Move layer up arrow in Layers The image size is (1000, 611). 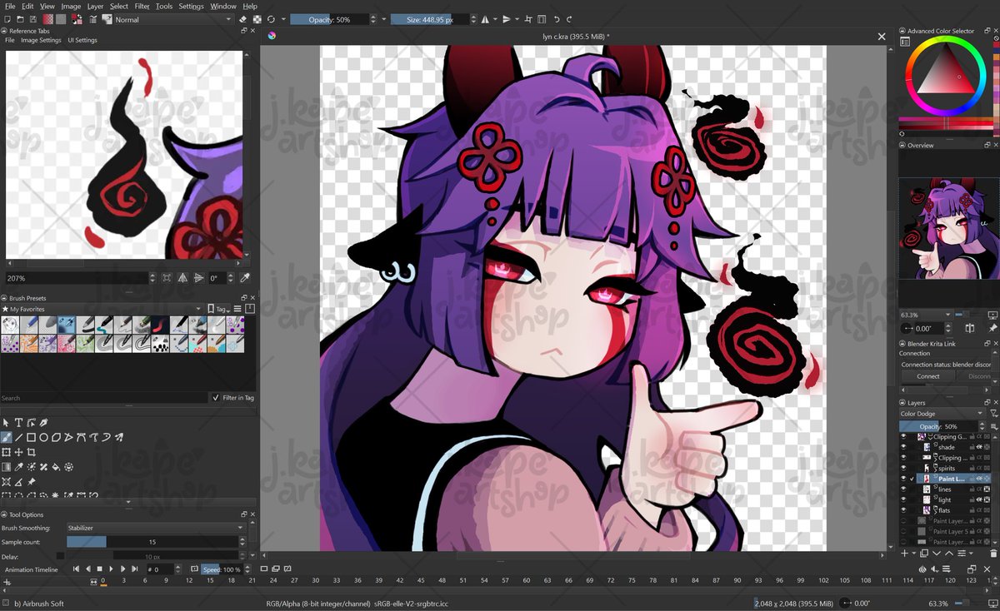[x=949, y=554]
